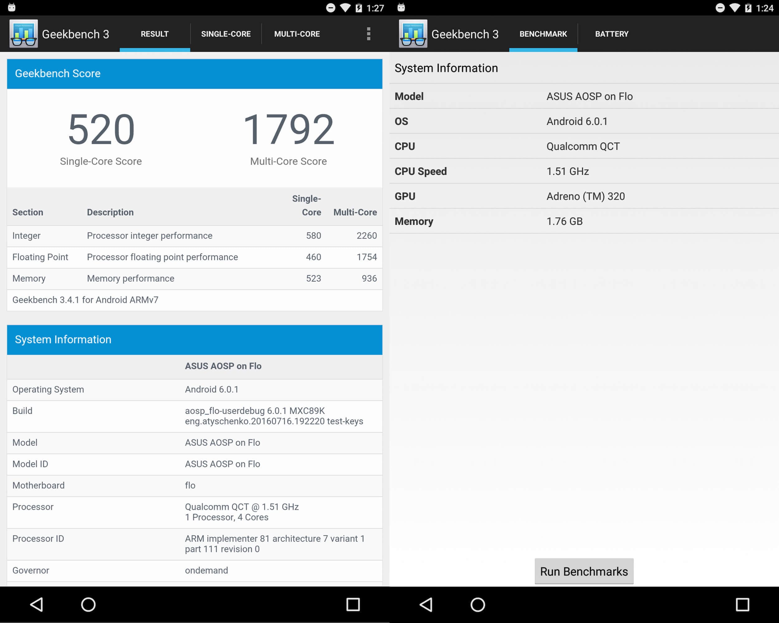Screen dimensions: 779x623
Task: Tap the clock 1:27 in left status bar
Action: [x=375, y=8]
